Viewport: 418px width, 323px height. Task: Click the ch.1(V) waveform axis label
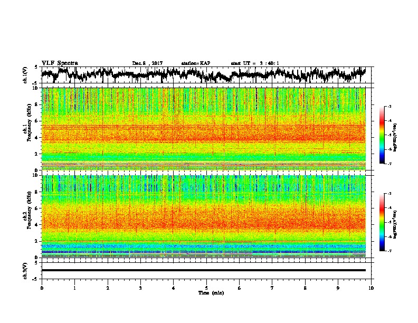click(x=25, y=75)
